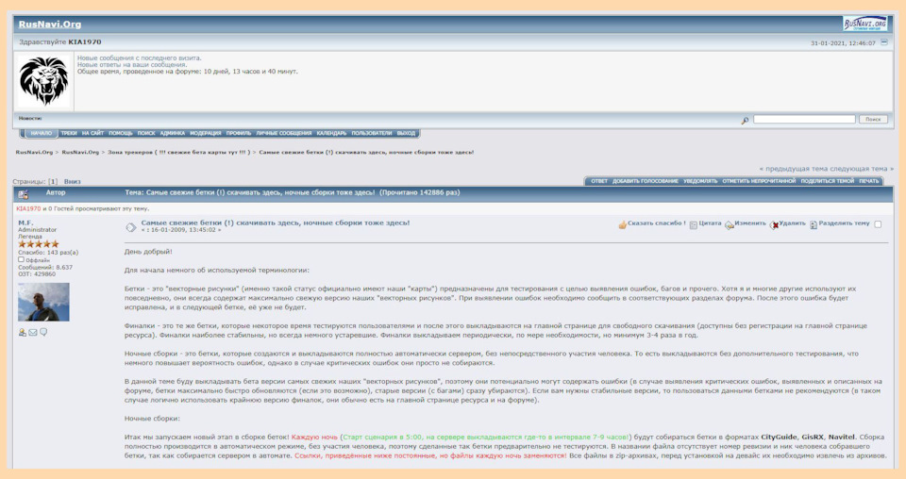Click the page number 1 next to Страницы

(x=53, y=182)
